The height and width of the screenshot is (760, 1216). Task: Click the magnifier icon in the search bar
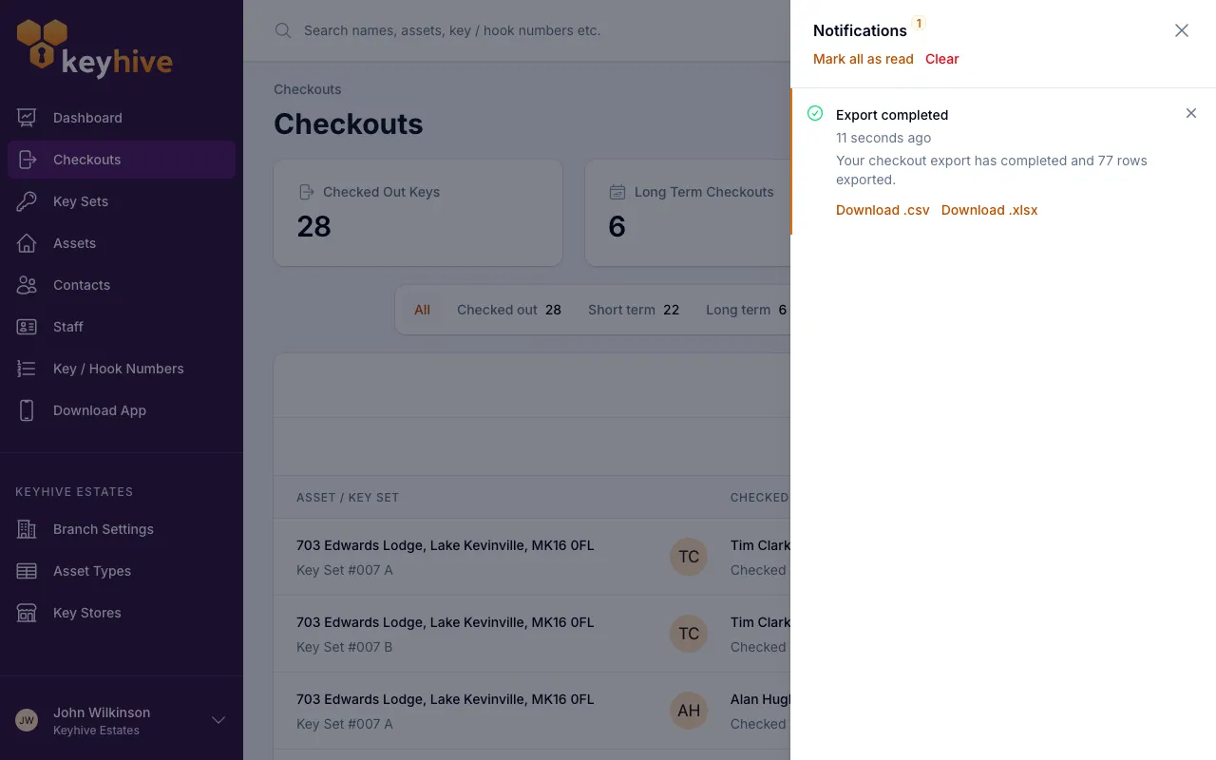[283, 30]
